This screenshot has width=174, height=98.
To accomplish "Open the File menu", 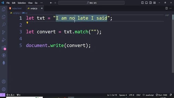I will [x=8, y=3].
